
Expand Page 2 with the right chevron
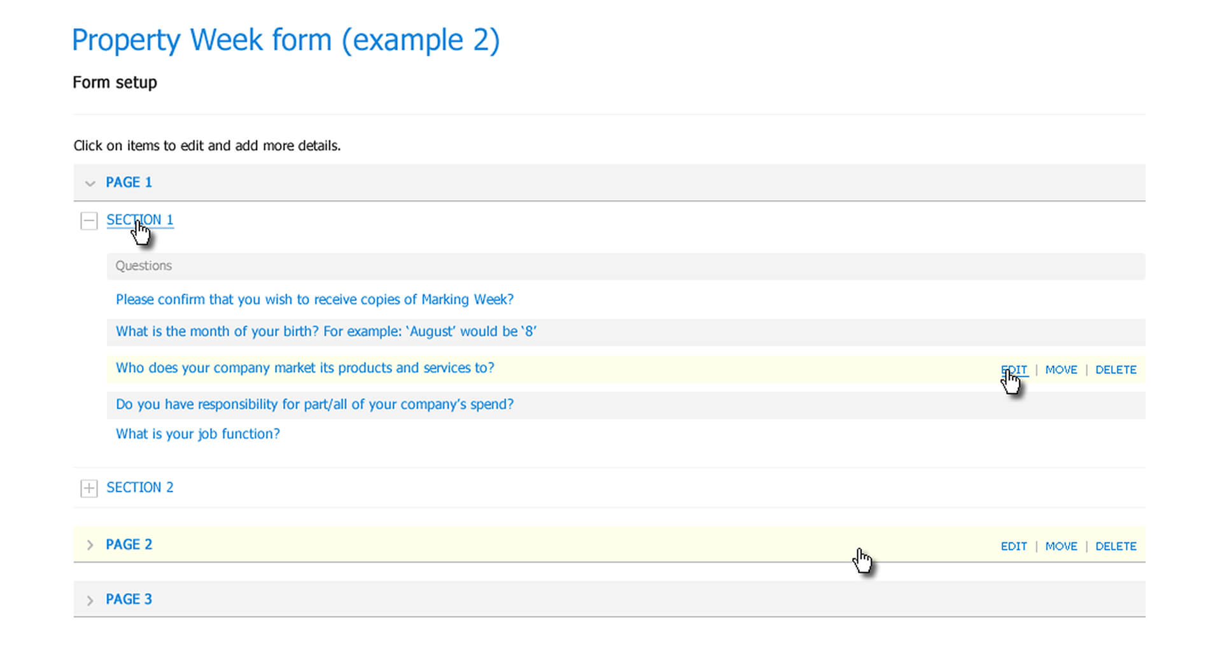point(90,545)
